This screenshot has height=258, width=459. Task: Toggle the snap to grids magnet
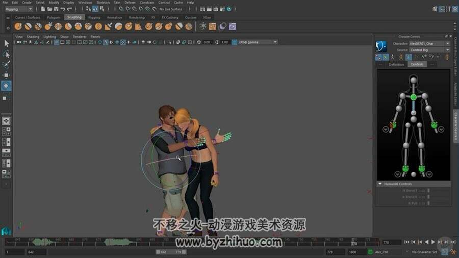121,9
